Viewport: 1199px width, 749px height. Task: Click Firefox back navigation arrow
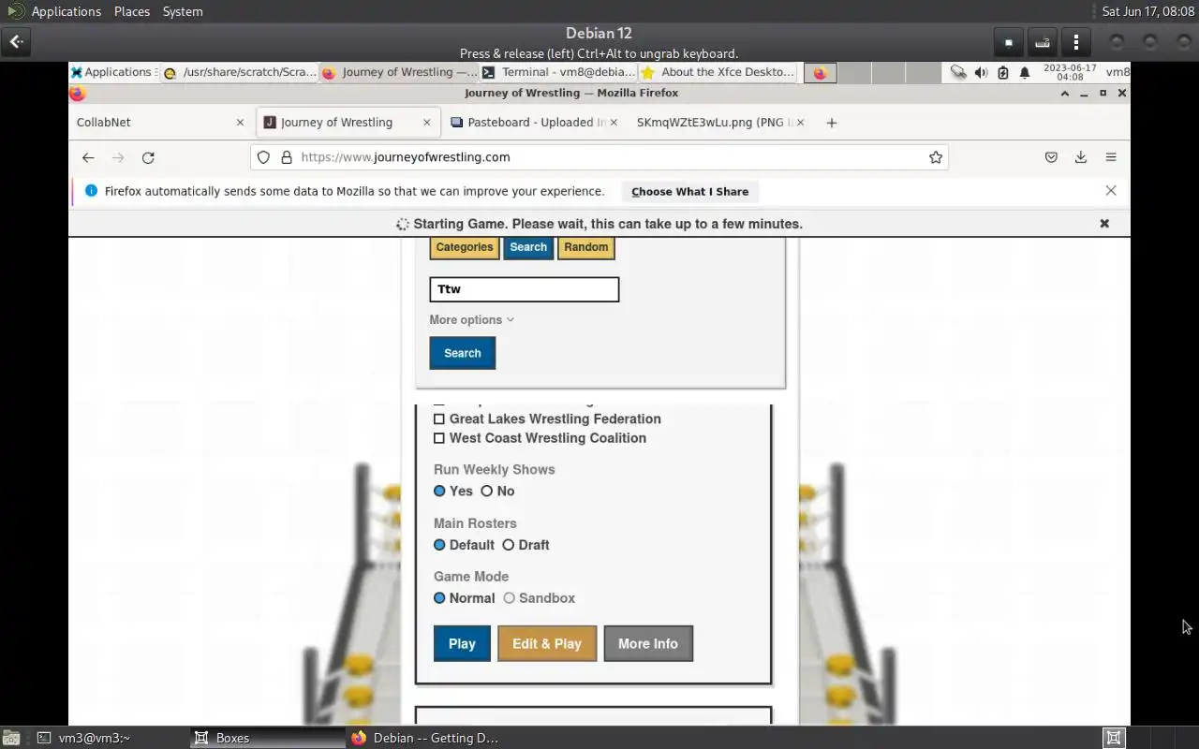(88, 157)
